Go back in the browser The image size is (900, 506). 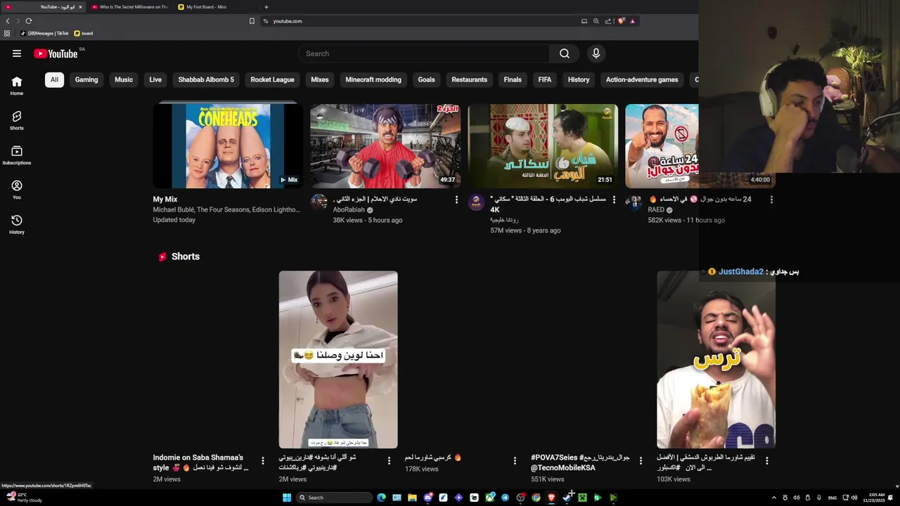[x=8, y=21]
